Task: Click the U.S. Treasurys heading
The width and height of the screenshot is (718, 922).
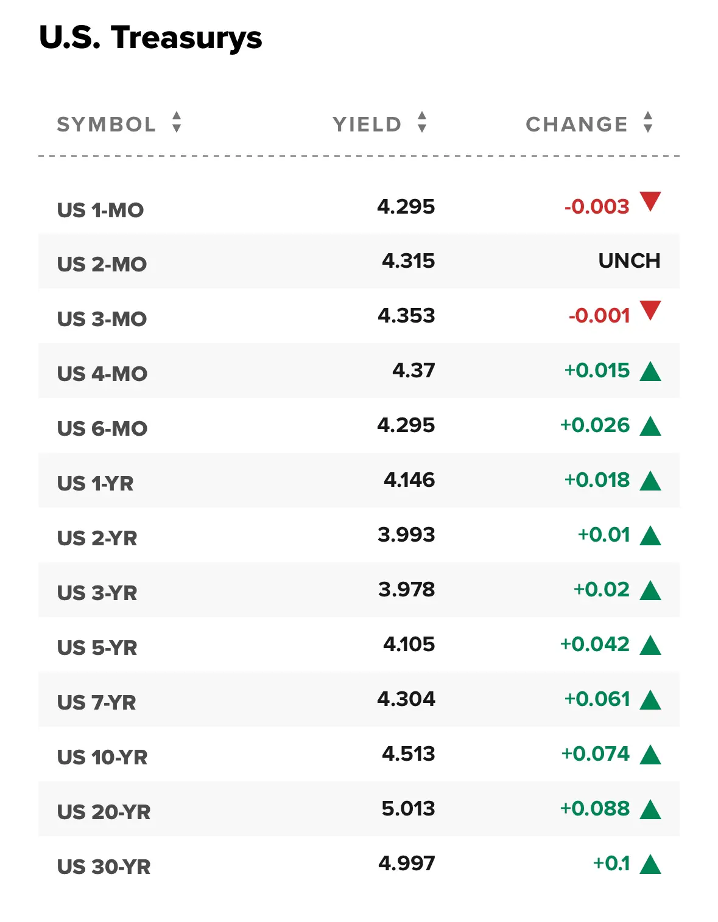Action: 150,37
